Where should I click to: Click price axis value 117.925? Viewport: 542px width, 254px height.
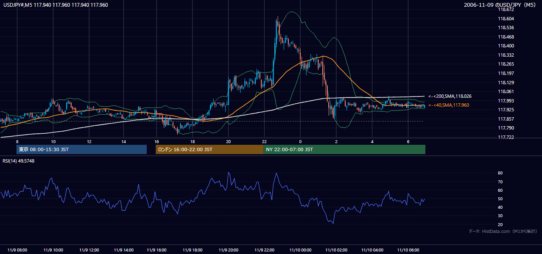pos(506,110)
